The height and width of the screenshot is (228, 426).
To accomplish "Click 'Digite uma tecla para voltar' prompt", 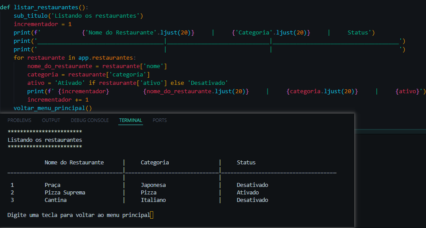I will click(79, 215).
